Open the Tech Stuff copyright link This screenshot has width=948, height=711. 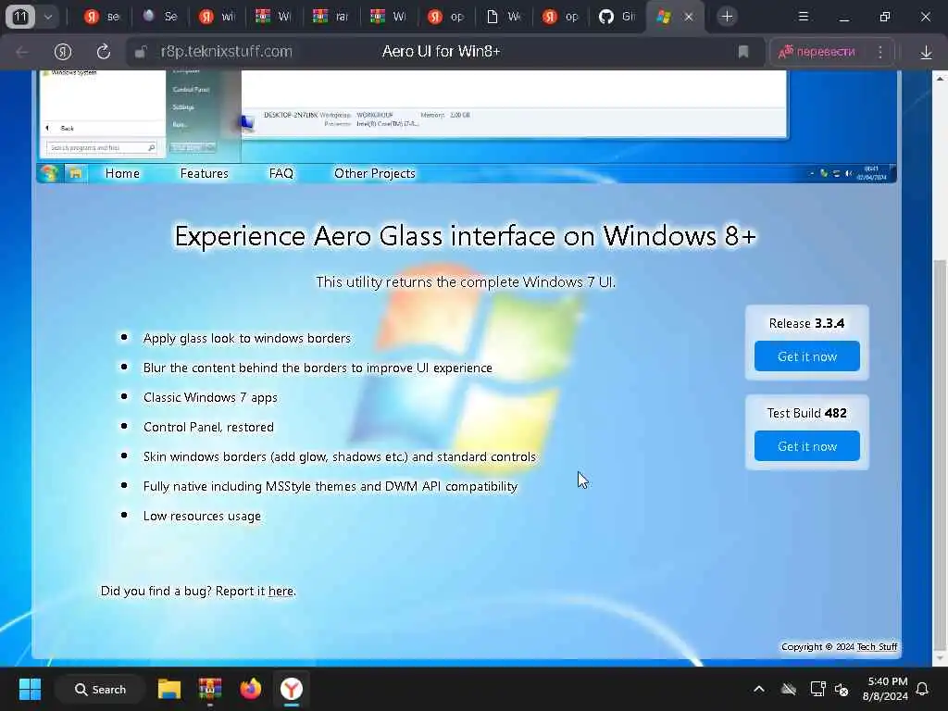pyautogui.click(x=877, y=647)
